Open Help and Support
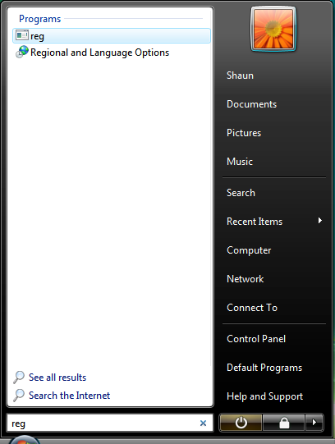This screenshot has height=444, width=335. tap(264, 396)
